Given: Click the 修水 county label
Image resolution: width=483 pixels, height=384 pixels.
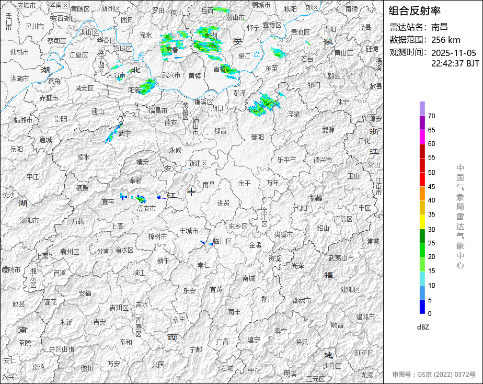Looking at the screenshot, I should tap(83, 157).
